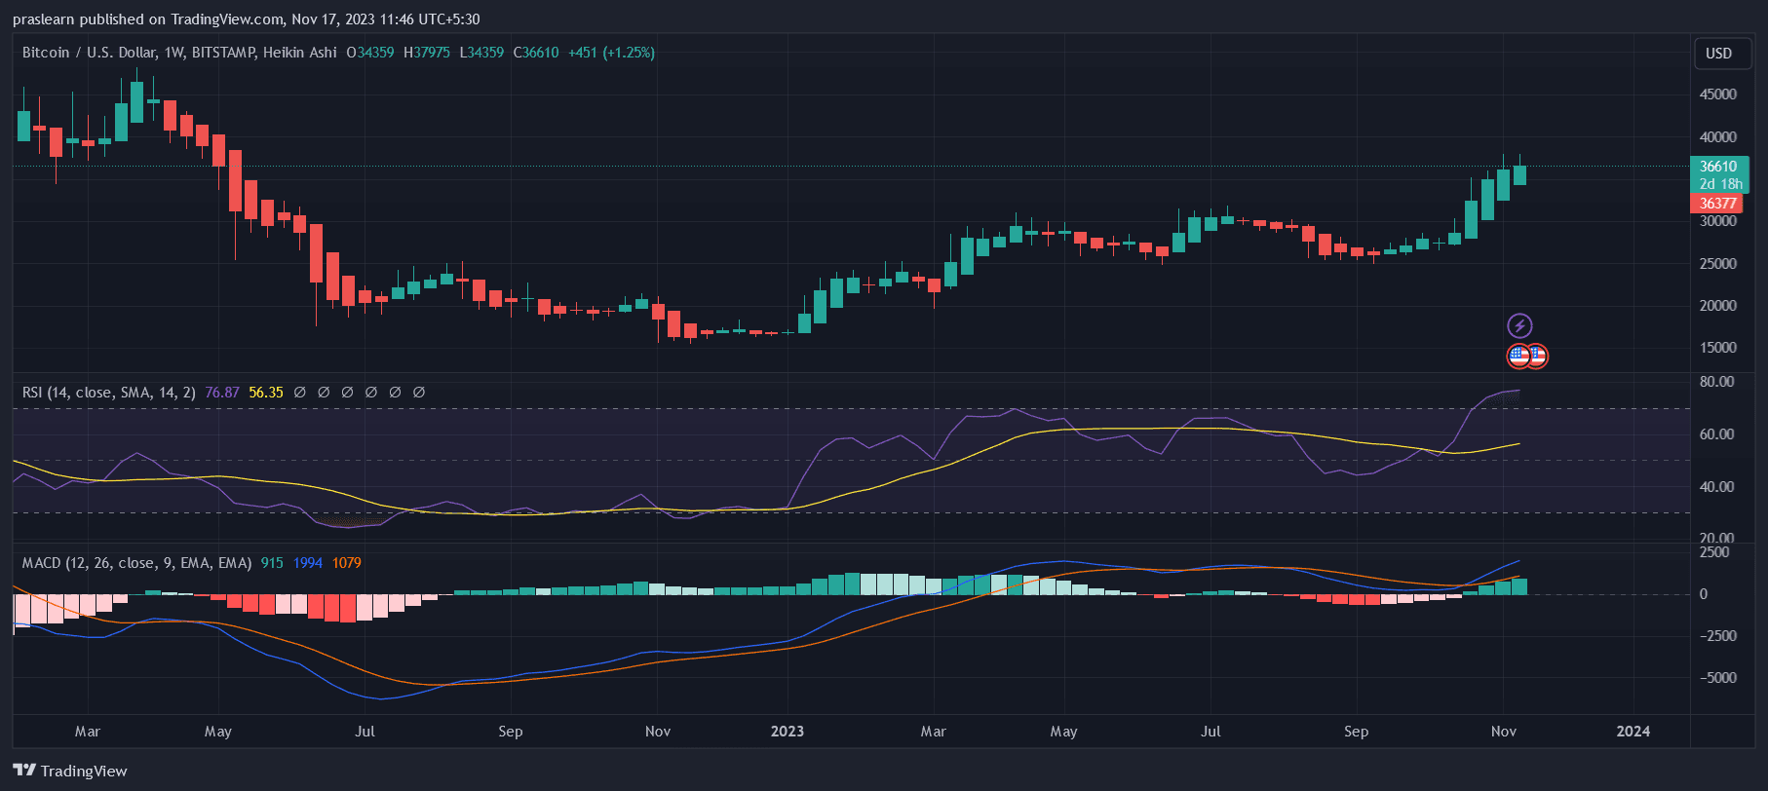Click the 45000 mark on the price axis

point(1717,94)
